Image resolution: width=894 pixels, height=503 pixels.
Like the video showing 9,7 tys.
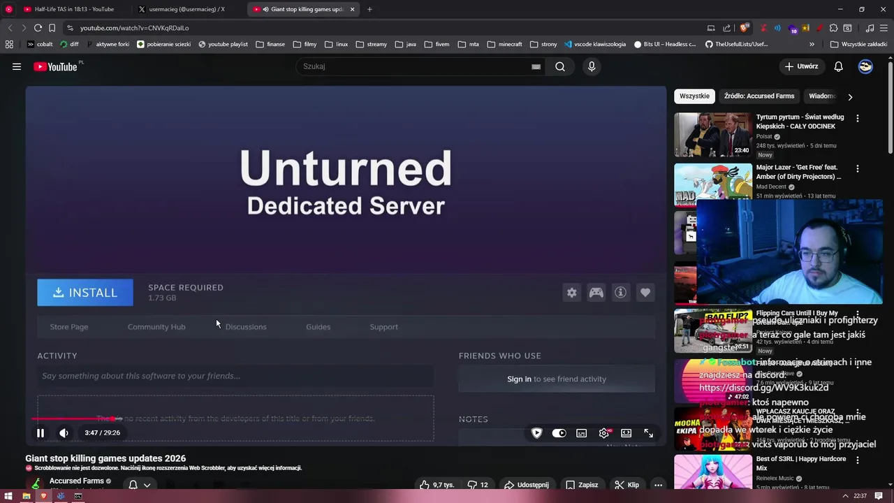tap(437, 485)
